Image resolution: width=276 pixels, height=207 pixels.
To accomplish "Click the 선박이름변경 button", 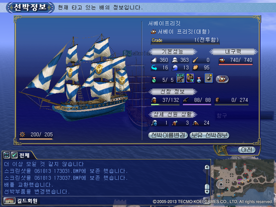I will [168, 135].
